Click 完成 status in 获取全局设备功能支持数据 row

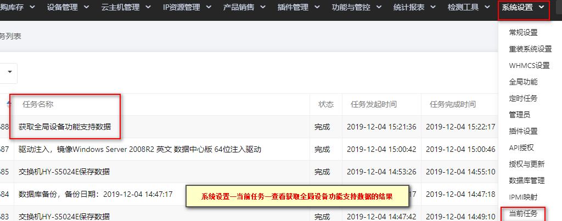point(322,127)
